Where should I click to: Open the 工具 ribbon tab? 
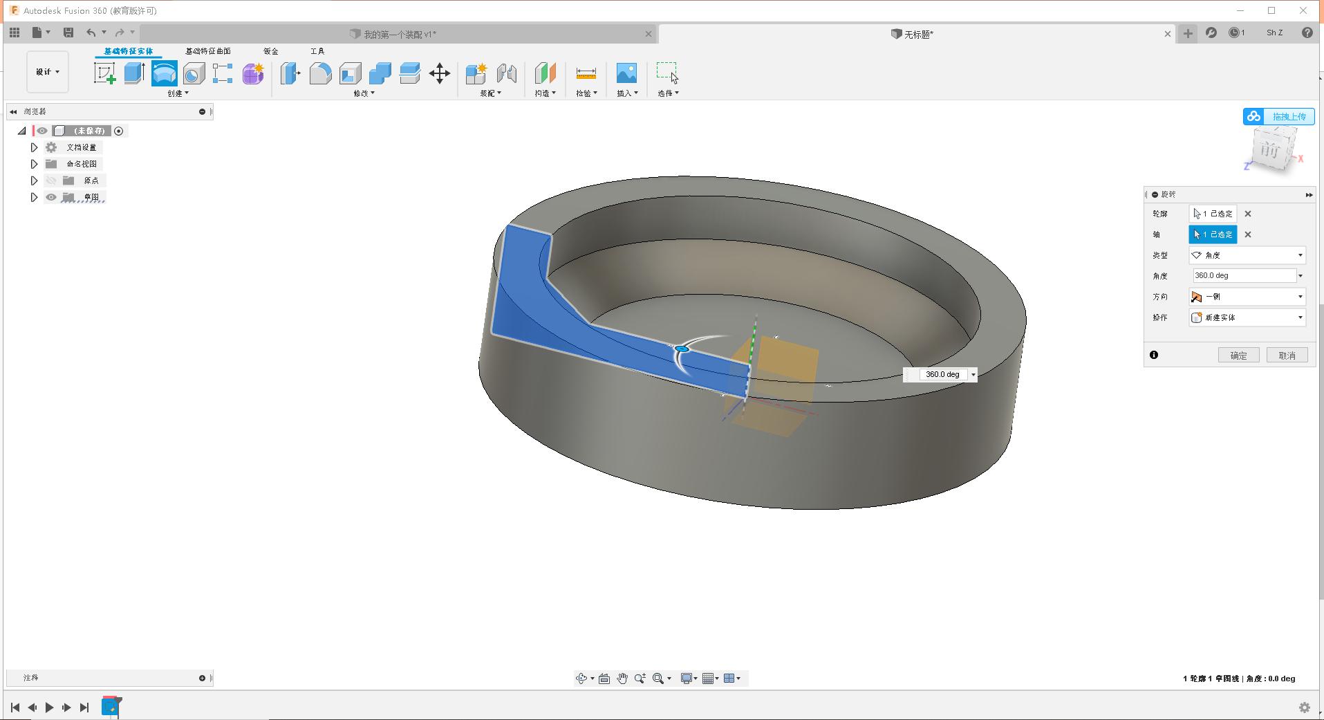[x=317, y=50]
